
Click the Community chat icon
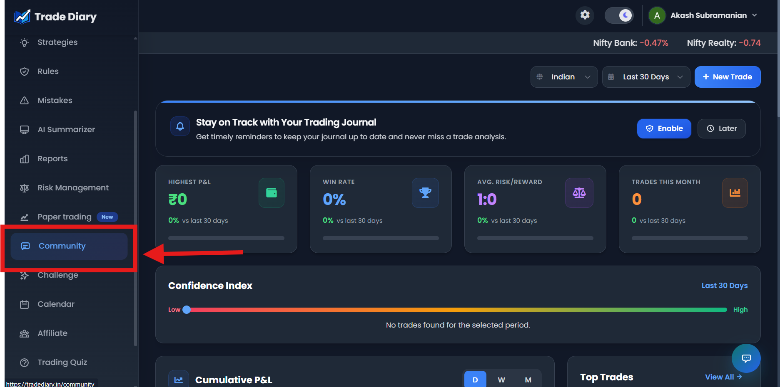tap(25, 246)
